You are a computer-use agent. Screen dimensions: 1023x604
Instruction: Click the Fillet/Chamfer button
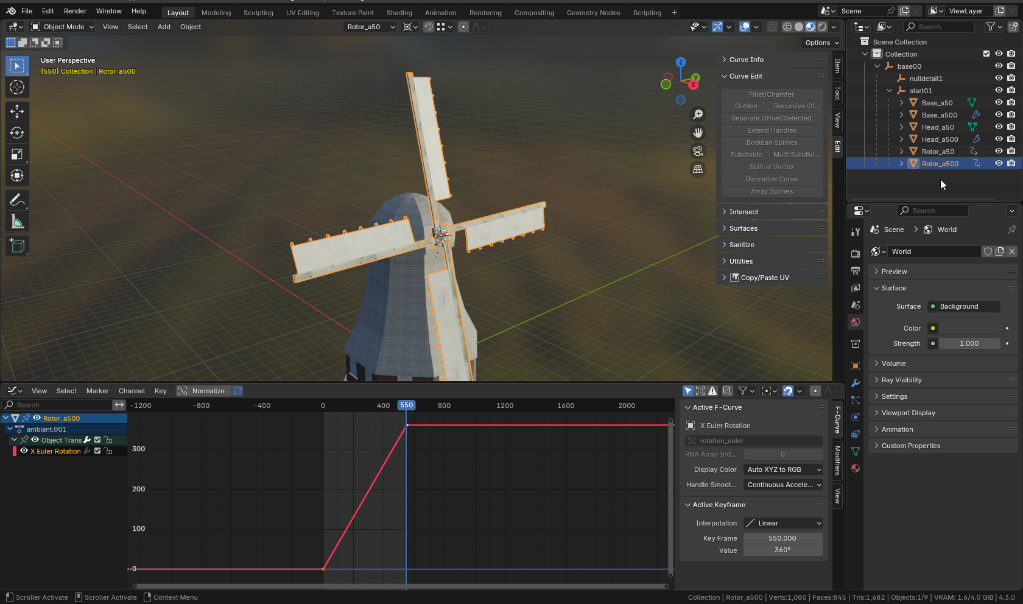click(x=772, y=94)
